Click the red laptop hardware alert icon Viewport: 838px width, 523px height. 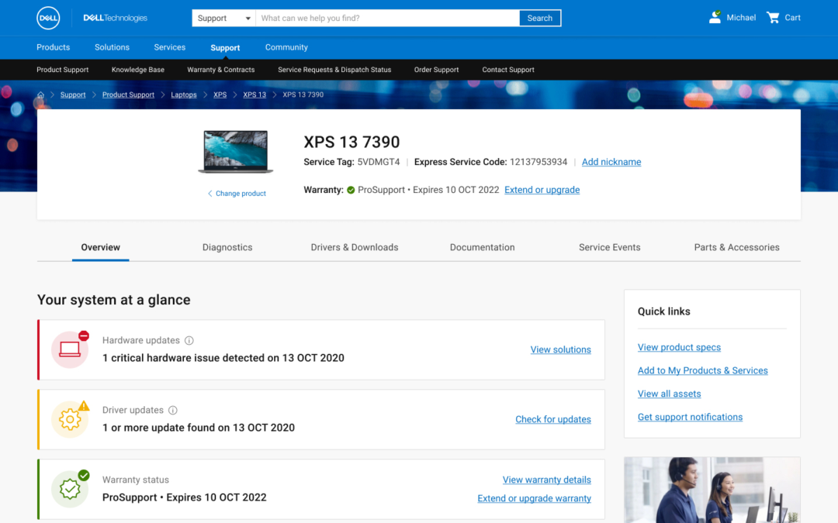click(x=70, y=349)
